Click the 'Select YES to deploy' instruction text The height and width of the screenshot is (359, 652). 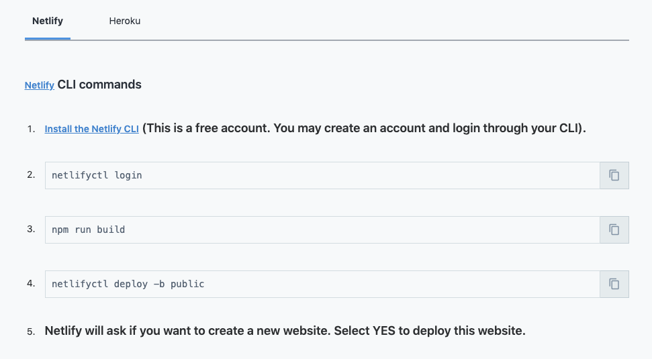(430, 331)
